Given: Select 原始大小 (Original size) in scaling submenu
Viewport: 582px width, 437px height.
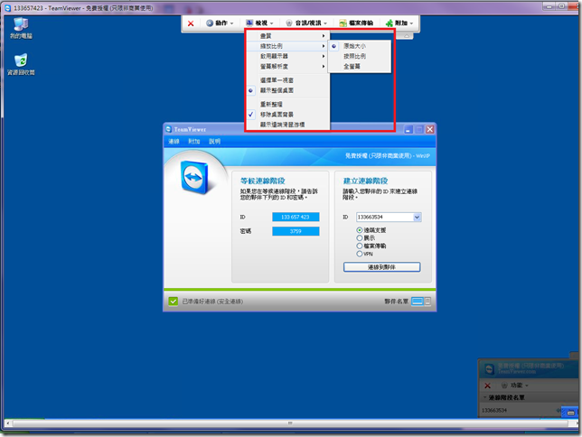Looking at the screenshot, I should pos(360,46).
